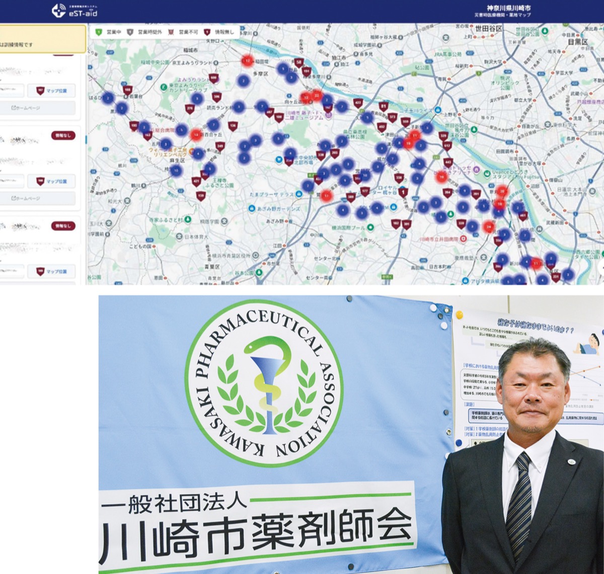Viewport: 604px width, 574px height.
Task: Click the gray 営業時間外 legend icon
Action: tap(129, 32)
